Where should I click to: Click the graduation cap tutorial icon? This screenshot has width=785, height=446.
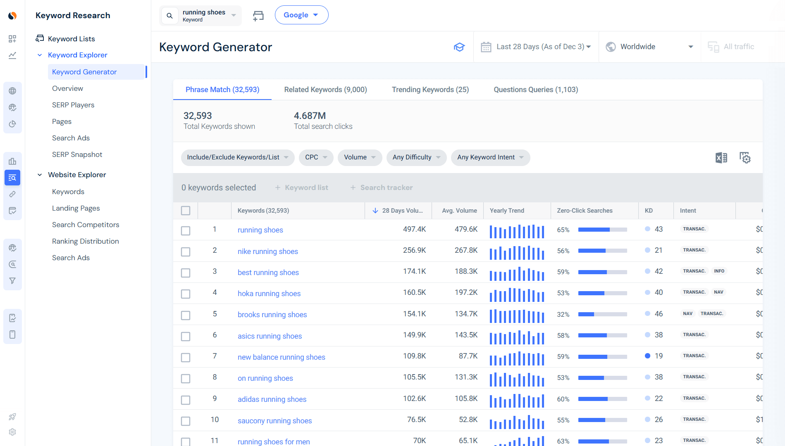pos(459,47)
